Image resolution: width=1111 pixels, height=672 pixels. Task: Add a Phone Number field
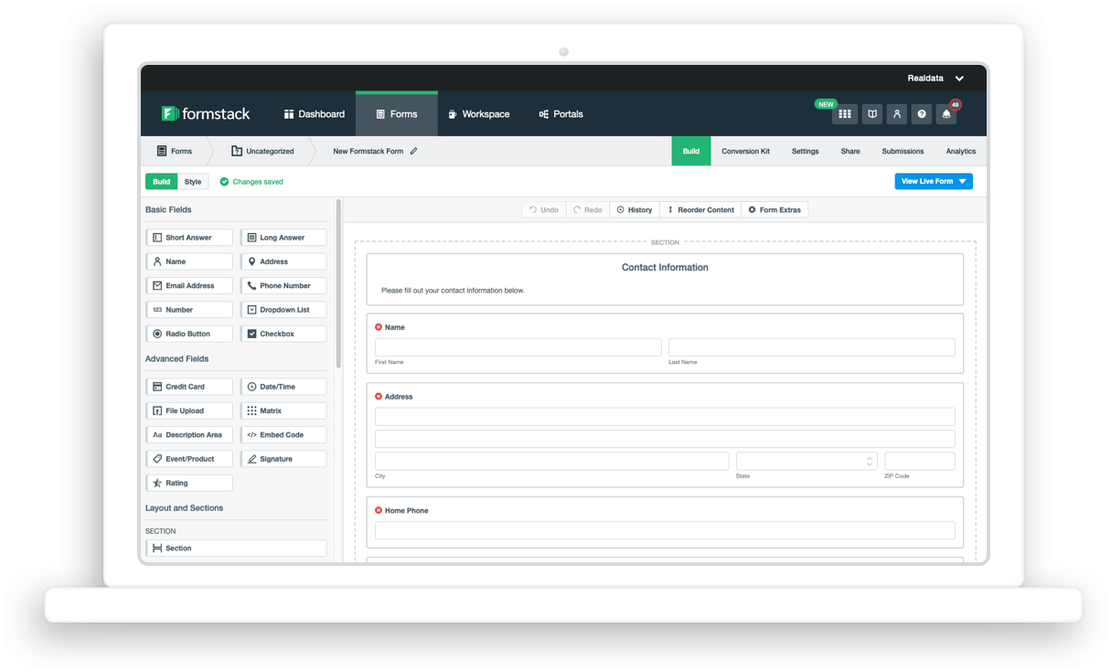pos(283,285)
